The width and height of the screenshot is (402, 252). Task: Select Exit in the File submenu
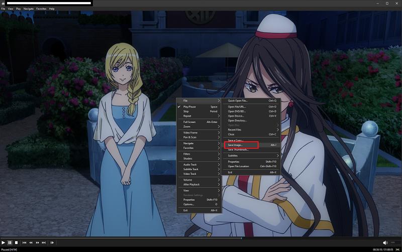(x=251, y=173)
